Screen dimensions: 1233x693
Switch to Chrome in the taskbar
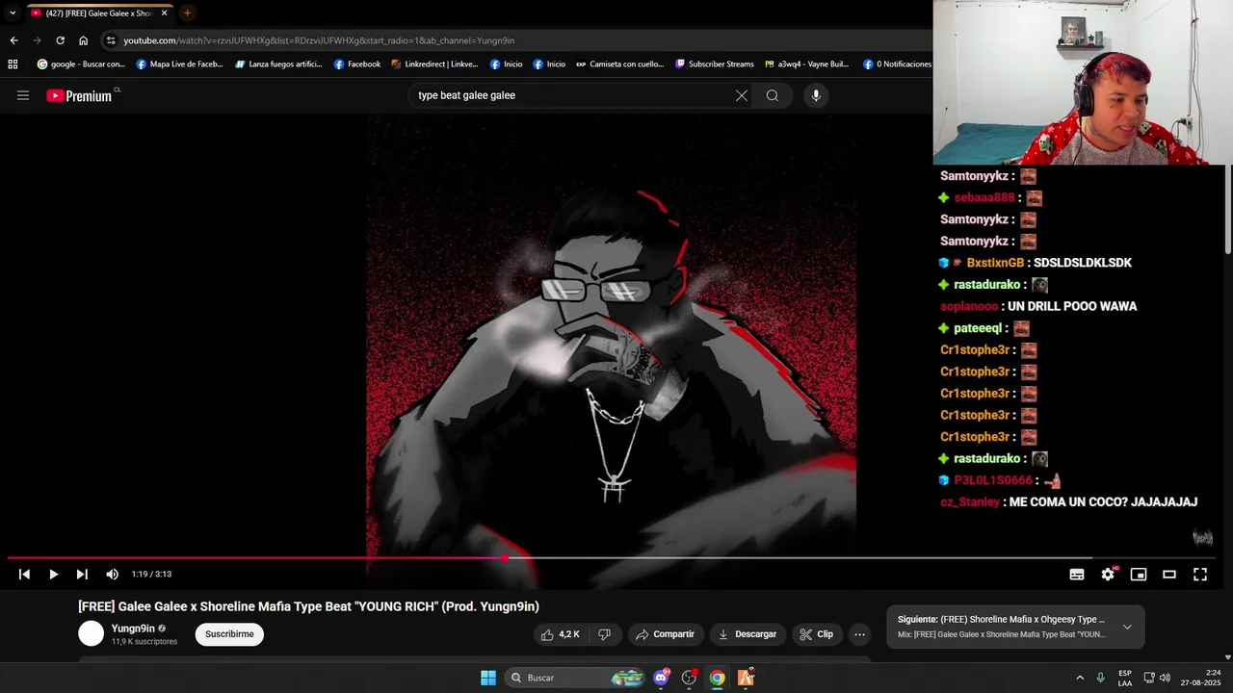click(718, 678)
